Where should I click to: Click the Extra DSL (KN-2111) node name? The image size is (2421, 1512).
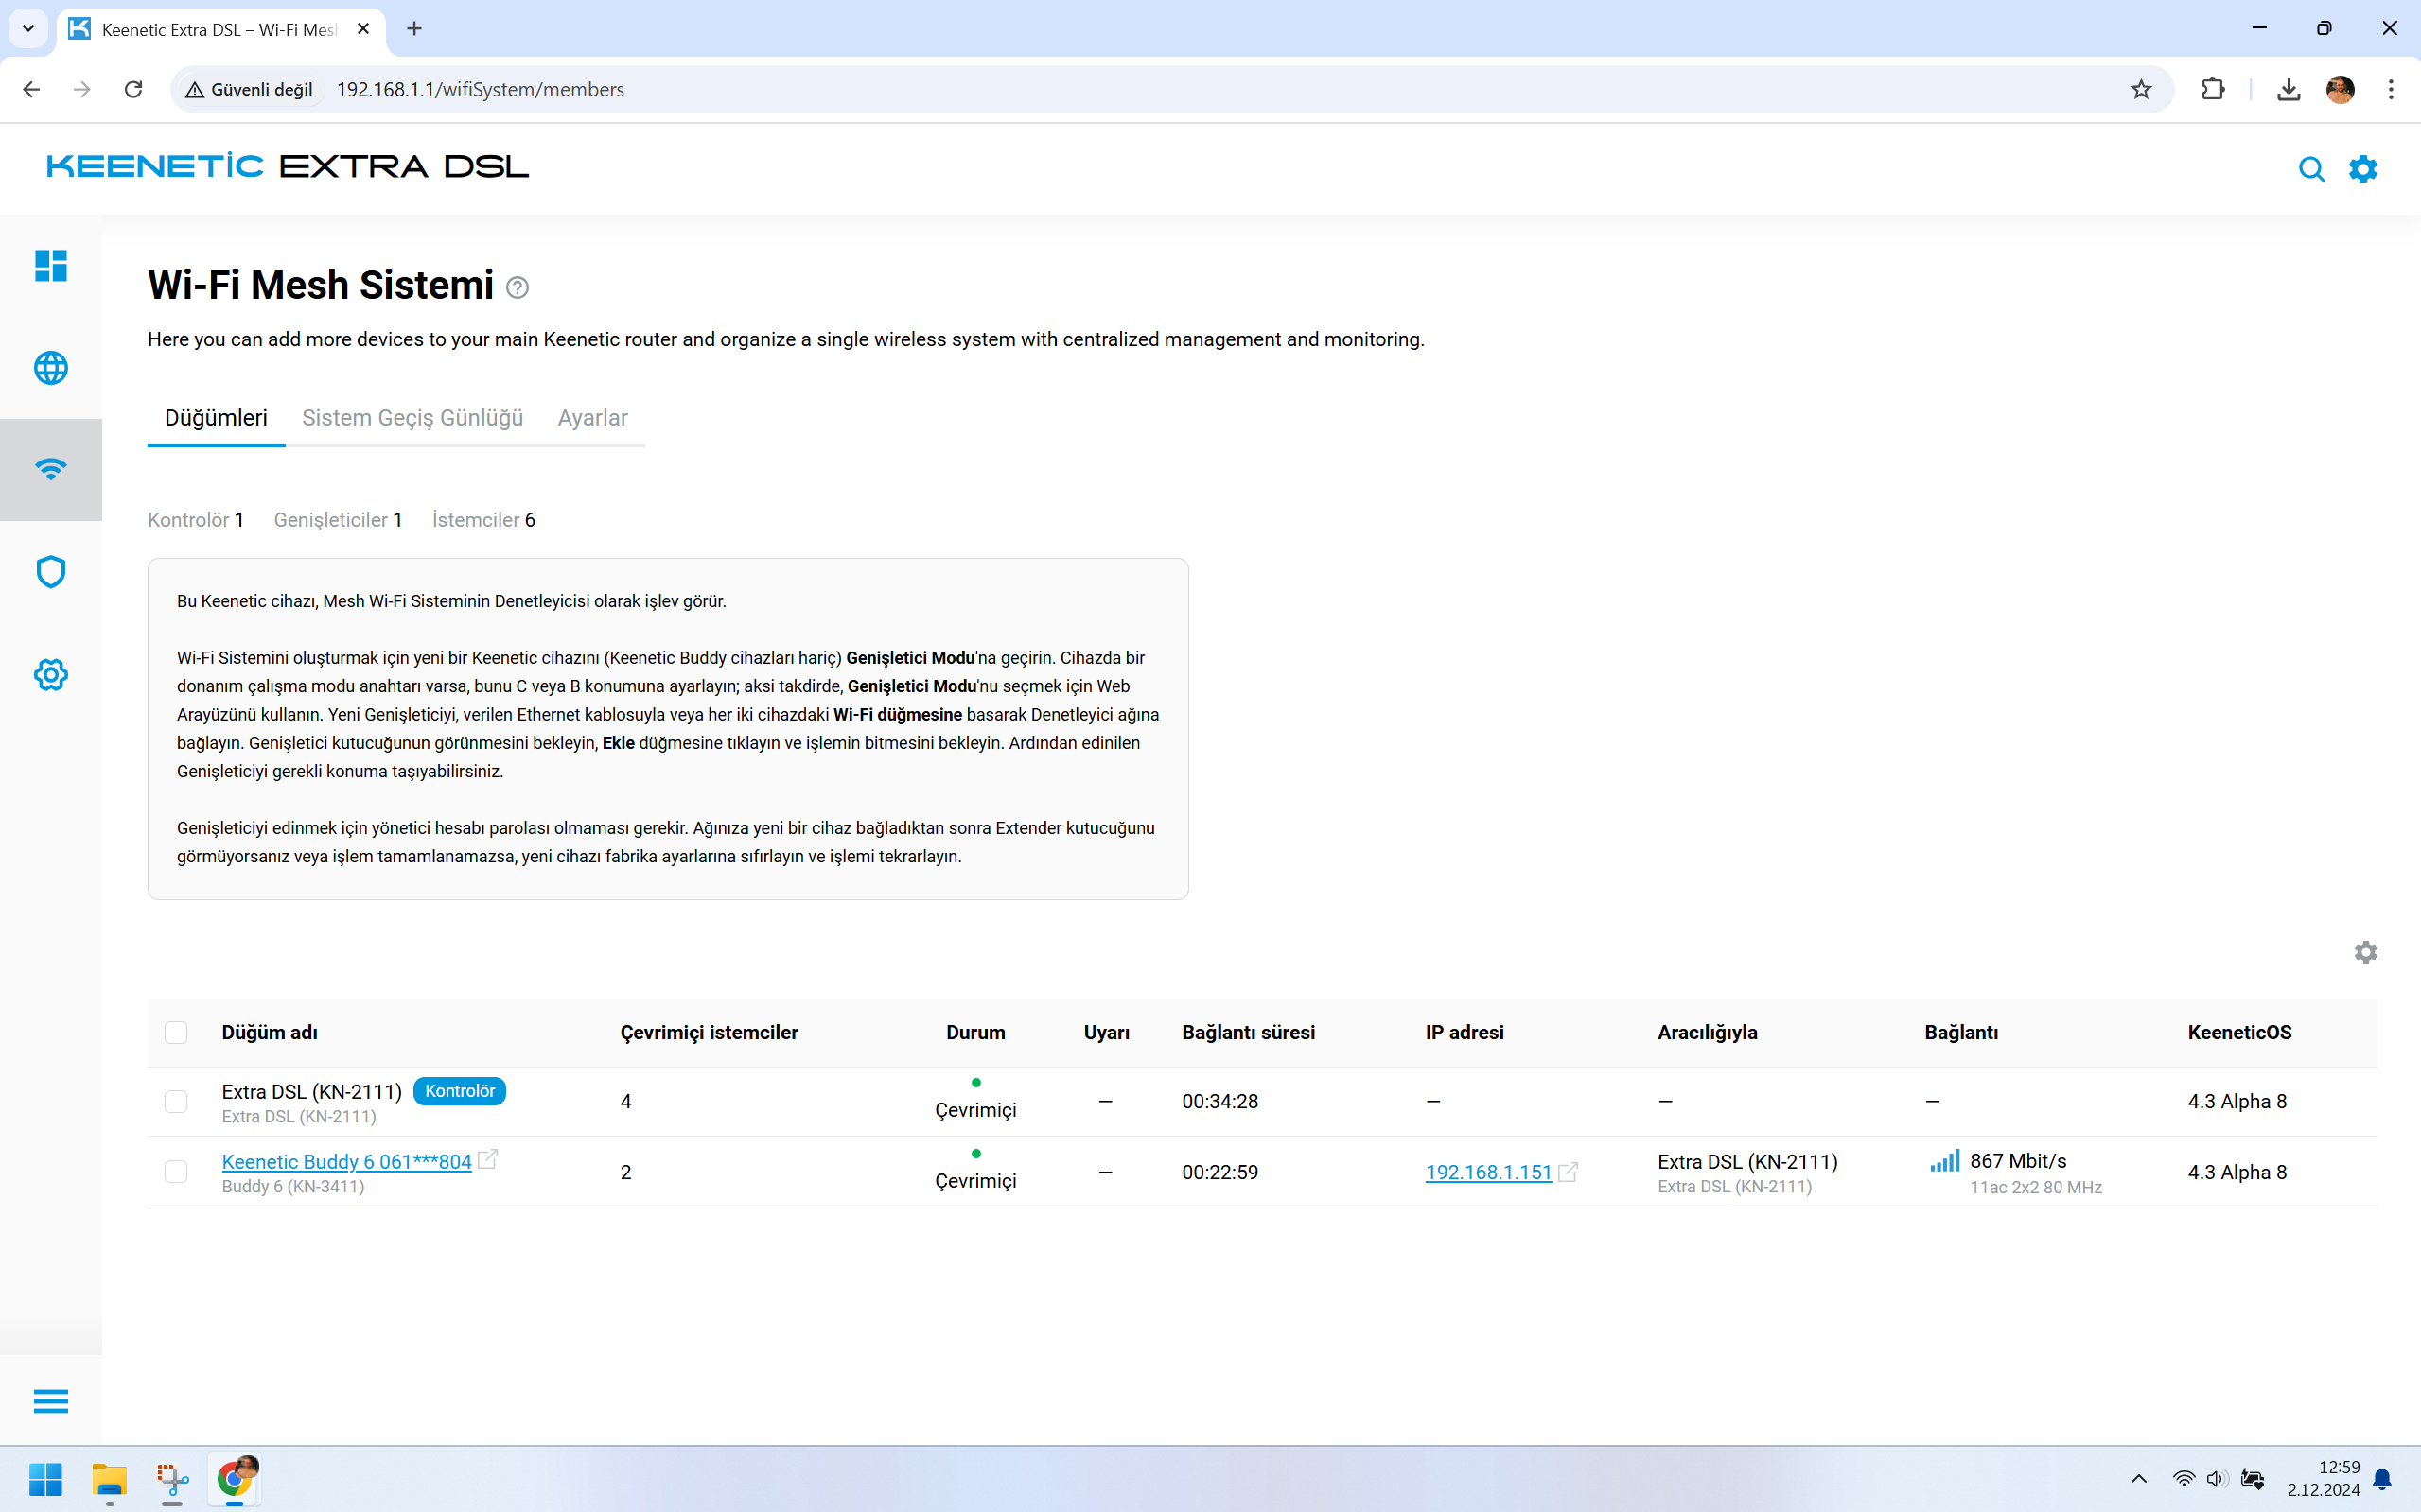(x=312, y=1091)
